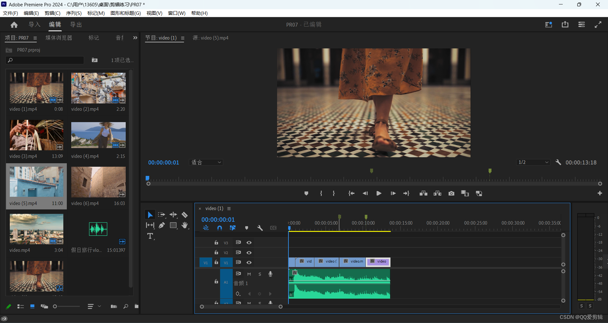Select the Razor tool in the tools panel
This screenshot has height=323, width=608.
click(185, 215)
